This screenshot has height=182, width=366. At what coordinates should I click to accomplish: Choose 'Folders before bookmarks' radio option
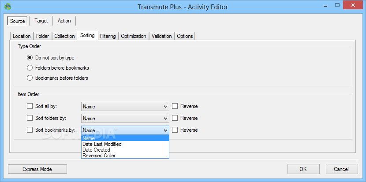(x=58, y=68)
